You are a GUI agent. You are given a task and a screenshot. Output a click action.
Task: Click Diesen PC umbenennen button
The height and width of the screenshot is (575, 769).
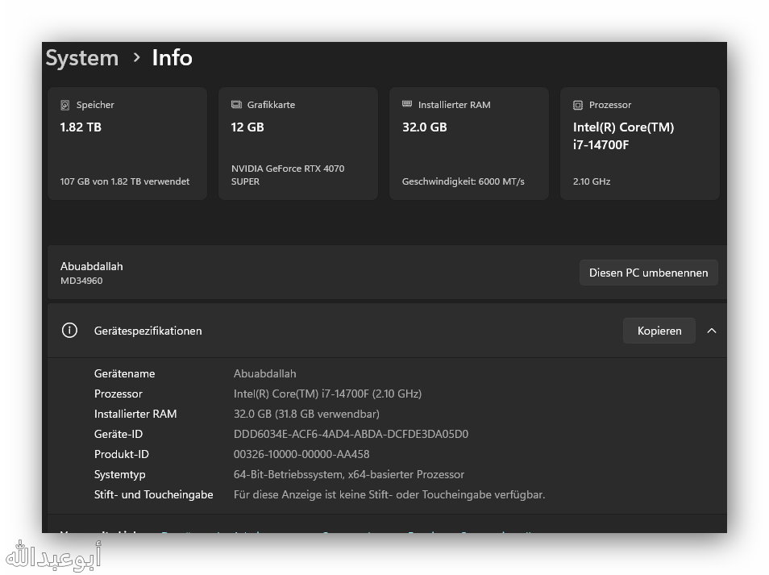point(648,273)
